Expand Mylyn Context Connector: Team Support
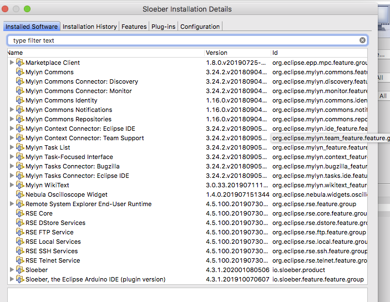Image resolution: width=390 pixels, height=302 pixels. click(x=12, y=138)
